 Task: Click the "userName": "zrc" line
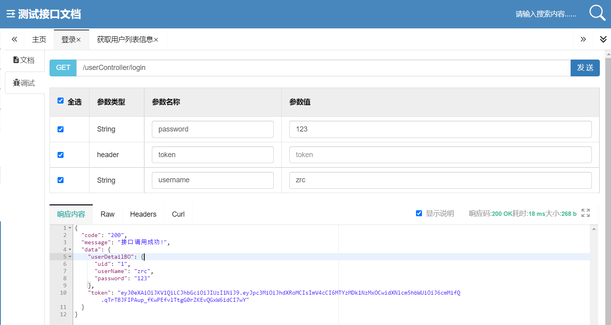click(124, 271)
